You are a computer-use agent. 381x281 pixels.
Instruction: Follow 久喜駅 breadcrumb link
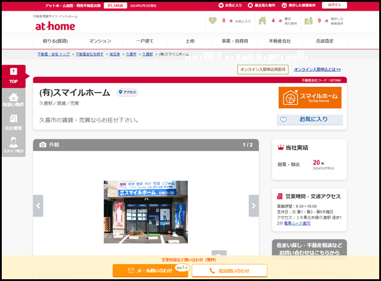click(148, 54)
